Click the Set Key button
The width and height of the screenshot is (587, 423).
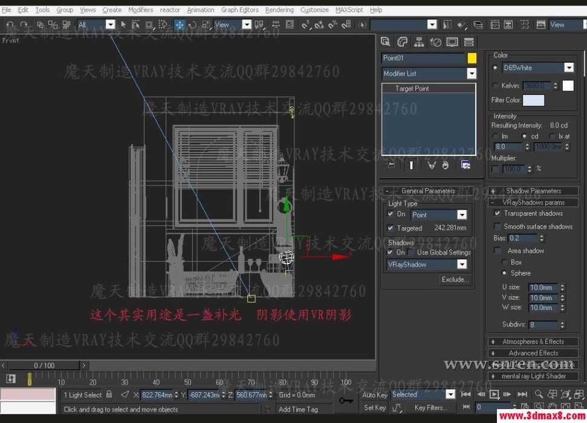[374, 408]
